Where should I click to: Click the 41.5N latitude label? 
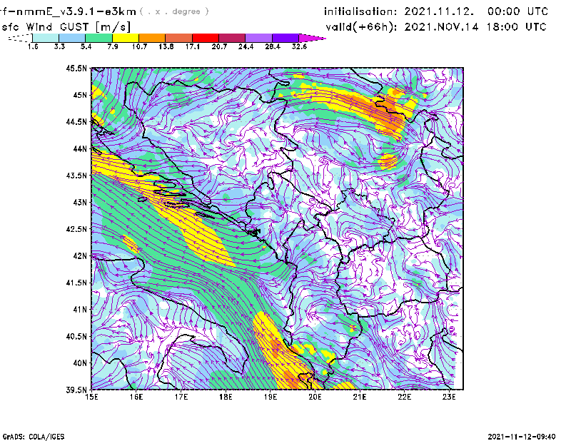(x=76, y=283)
